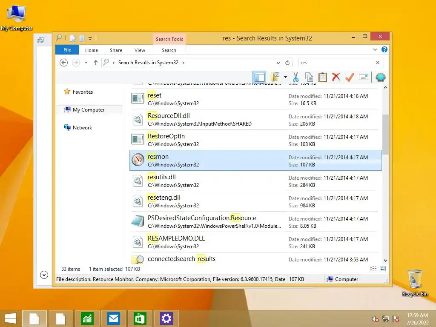Click the New folder quick access icon
Viewport: 436px width, 327px height.
click(x=82, y=38)
